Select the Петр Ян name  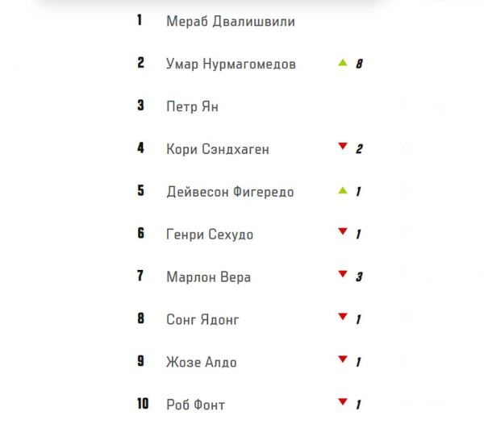click(x=192, y=106)
